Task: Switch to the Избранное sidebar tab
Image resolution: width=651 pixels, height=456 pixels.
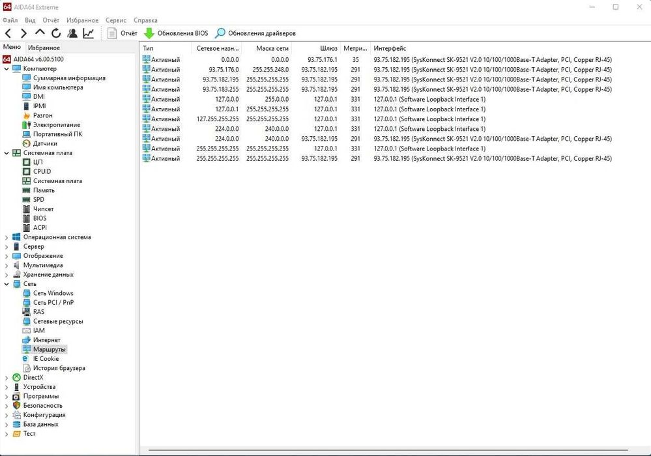Action: (x=44, y=48)
